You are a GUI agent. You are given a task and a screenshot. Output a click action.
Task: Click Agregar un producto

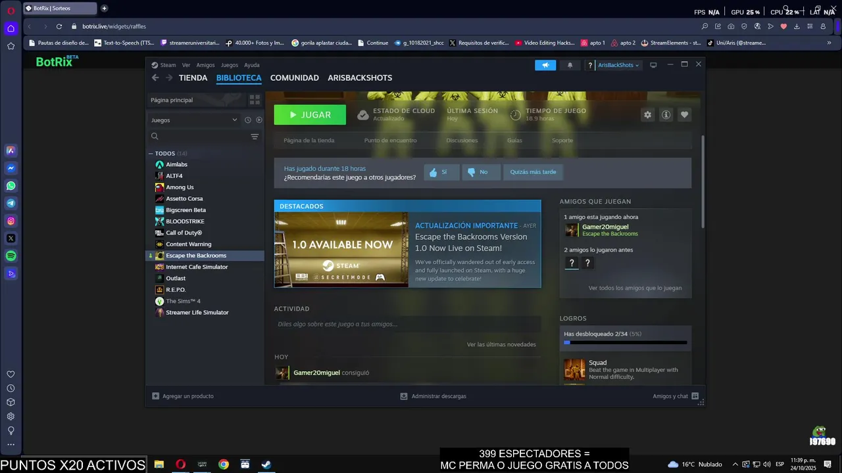pos(183,396)
